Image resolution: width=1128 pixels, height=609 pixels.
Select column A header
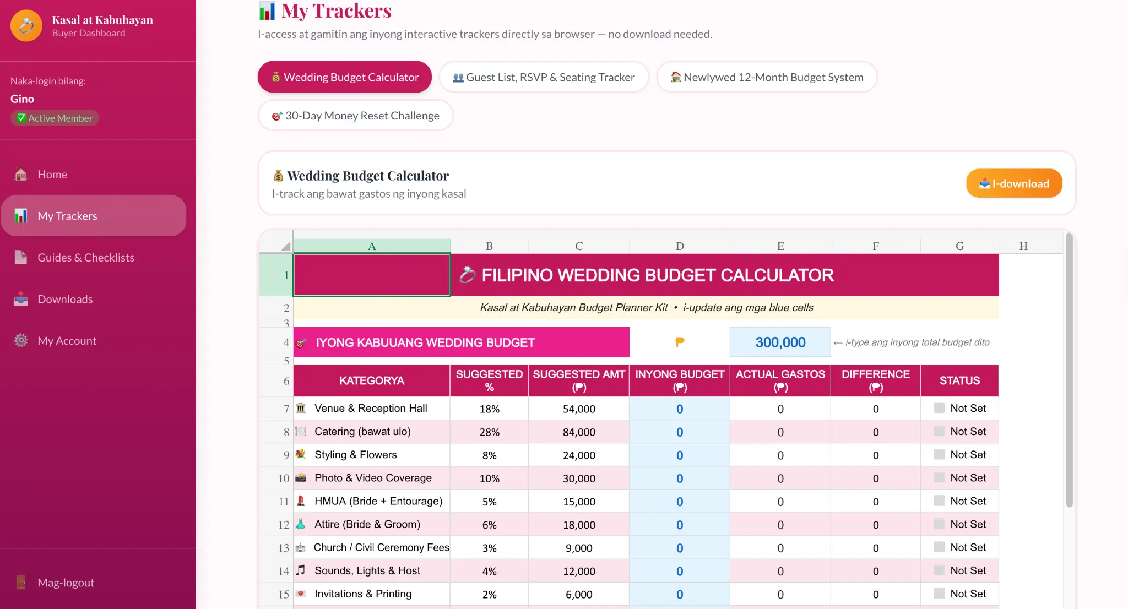(372, 246)
